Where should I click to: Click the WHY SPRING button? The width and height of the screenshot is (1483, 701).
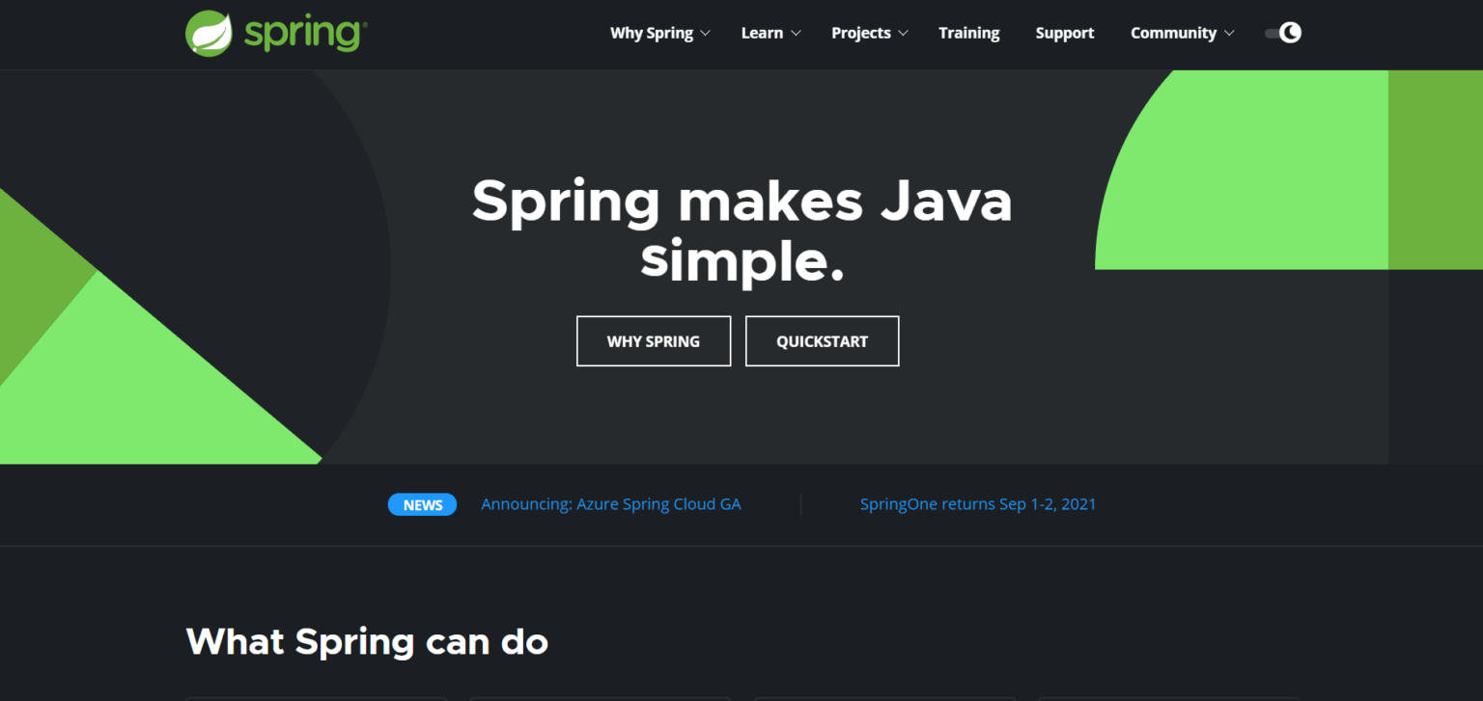point(653,340)
